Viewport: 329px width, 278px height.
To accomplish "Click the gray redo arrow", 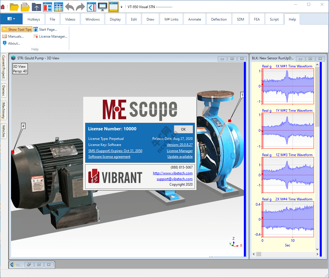I will [x=80, y=7].
